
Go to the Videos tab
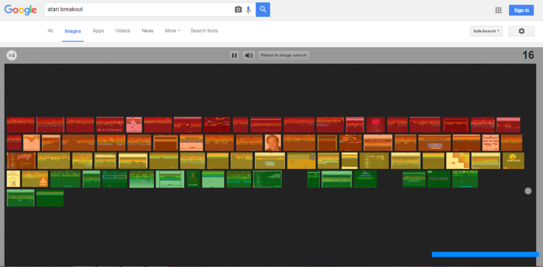coord(122,31)
